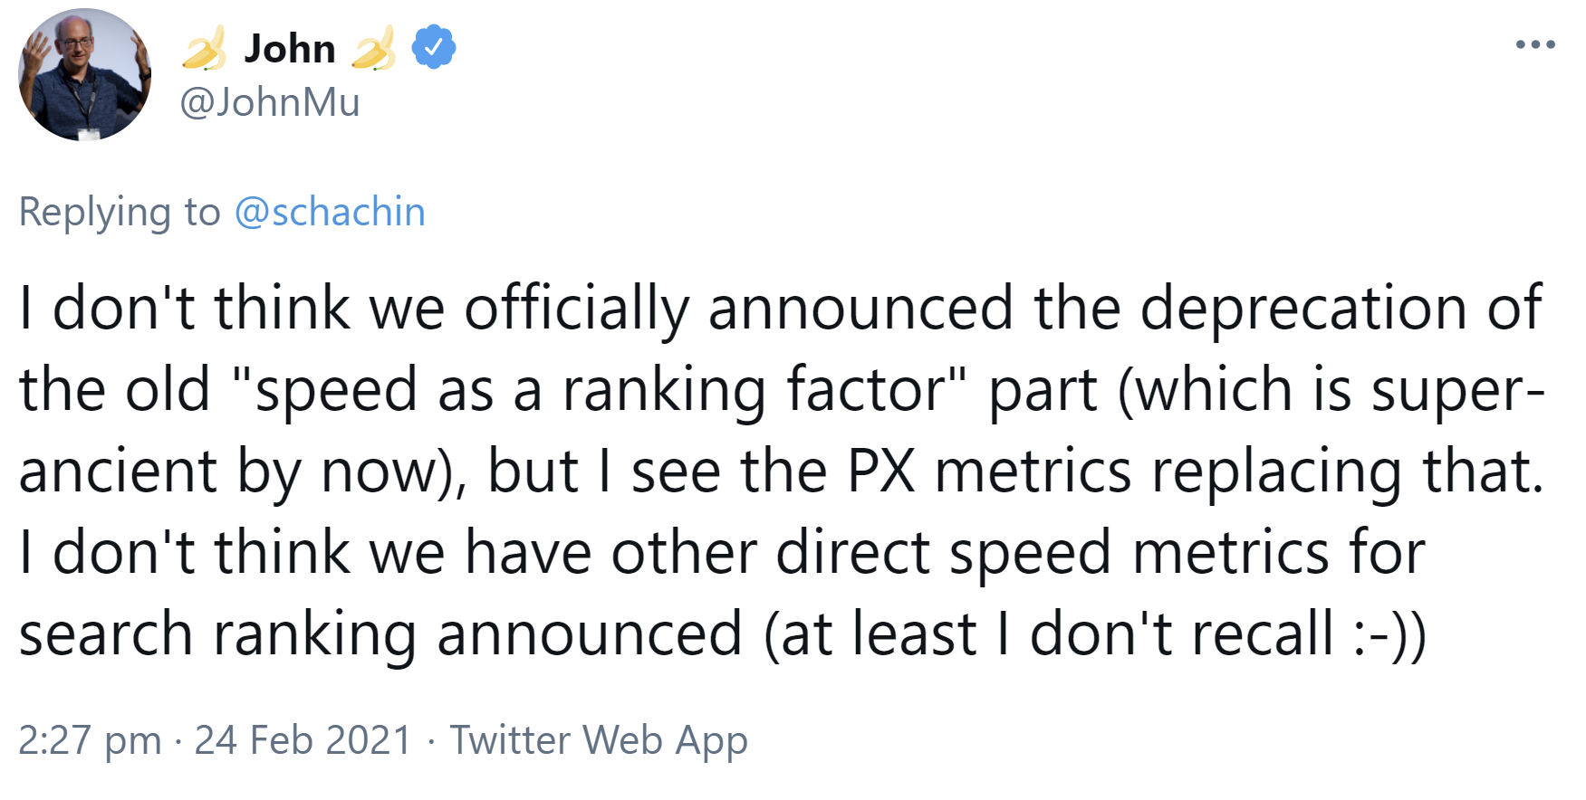The height and width of the screenshot is (800, 1586).
Task: Select John's display name
Action: tap(290, 47)
